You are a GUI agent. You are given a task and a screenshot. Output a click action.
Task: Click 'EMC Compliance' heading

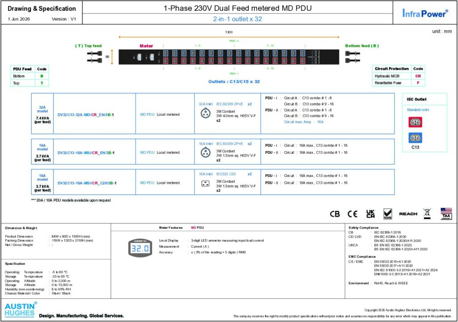(362, 257)
